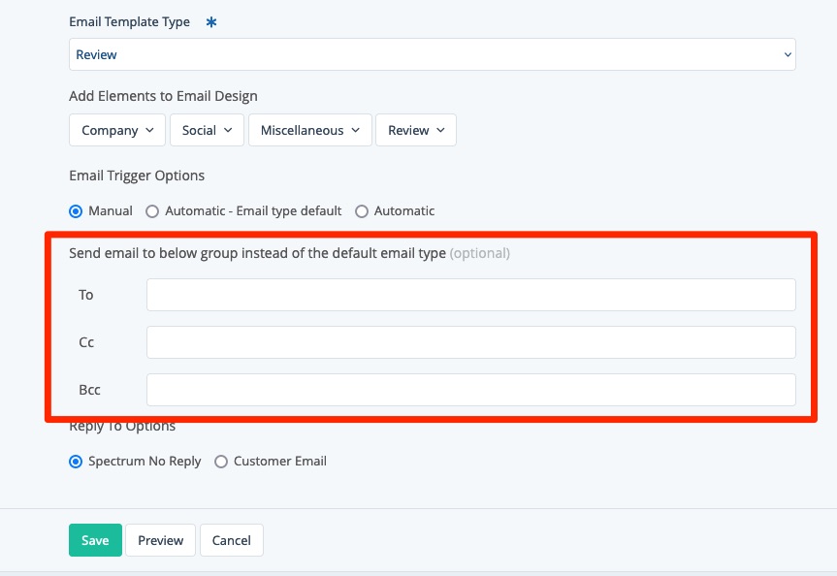Expand the Social elements dropdown
This screenshot has height=576, width=837.
pos(207,130)
